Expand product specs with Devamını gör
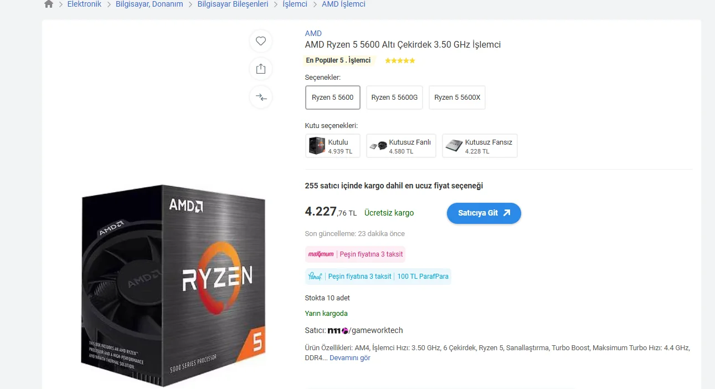The width and height of the screenshot is (715, 389). tap(350, 358)
